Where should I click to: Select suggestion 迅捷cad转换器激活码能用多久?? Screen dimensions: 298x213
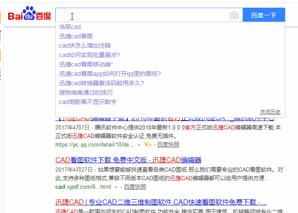pos(101,83)
